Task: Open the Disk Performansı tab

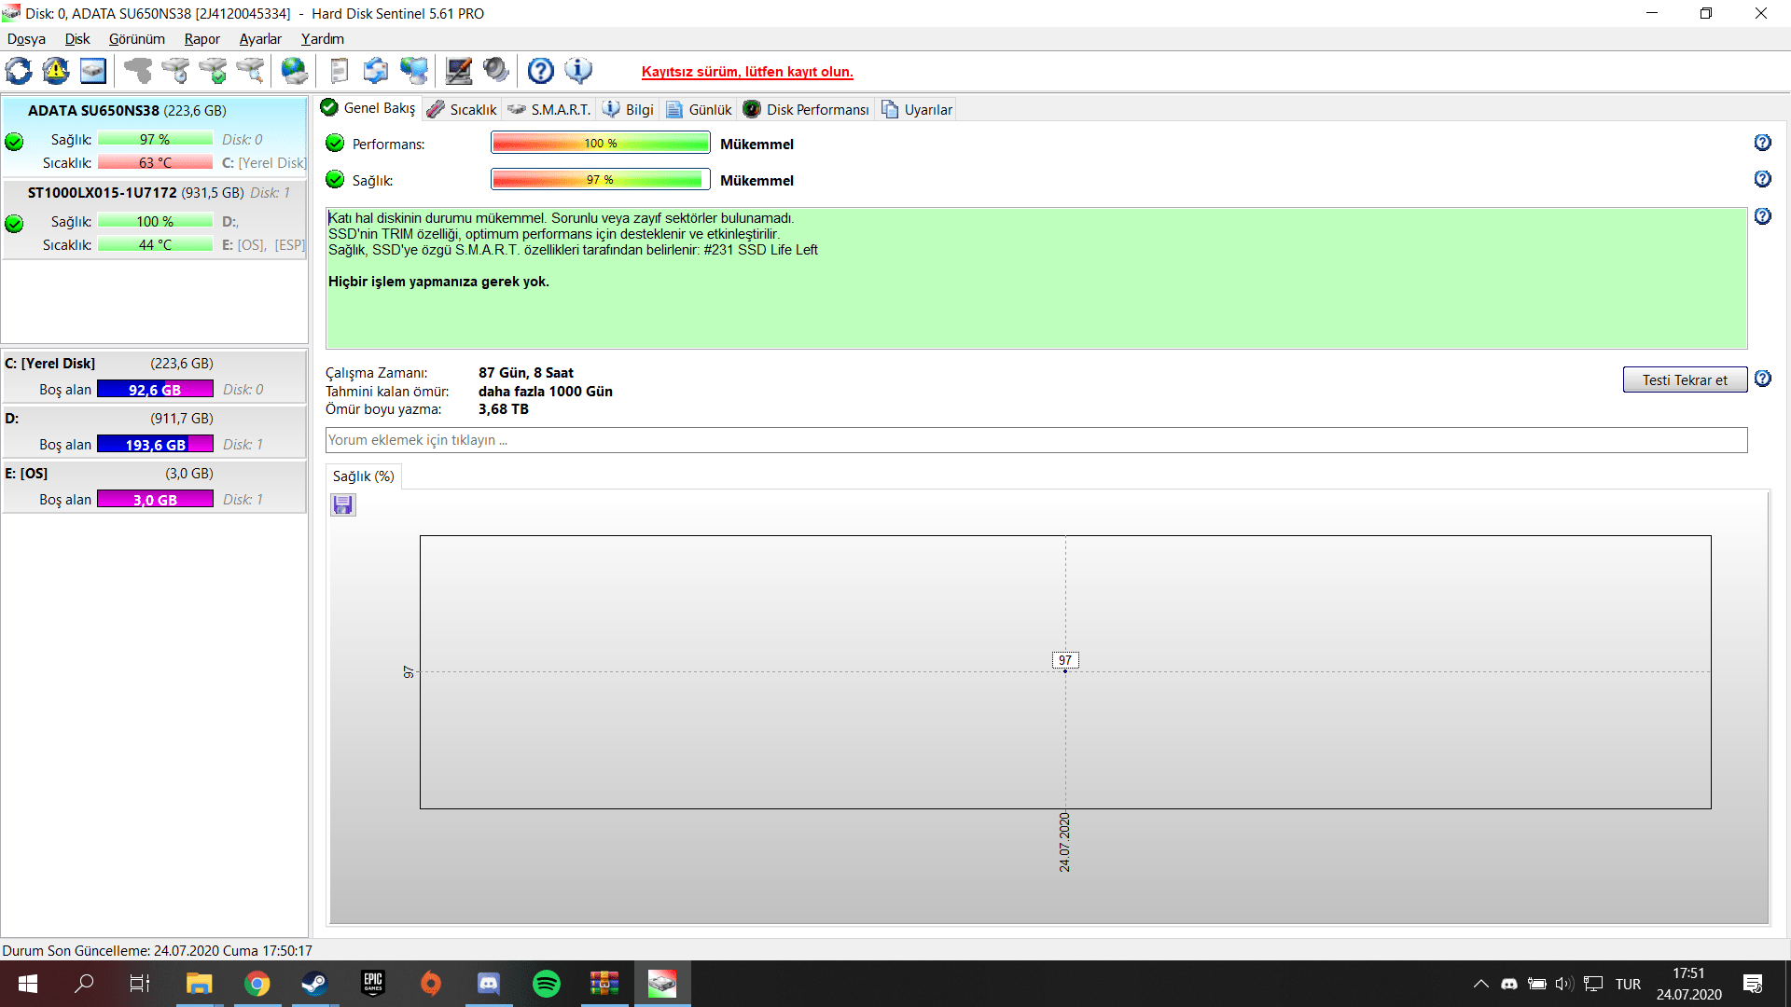Action: pos(807,109)
